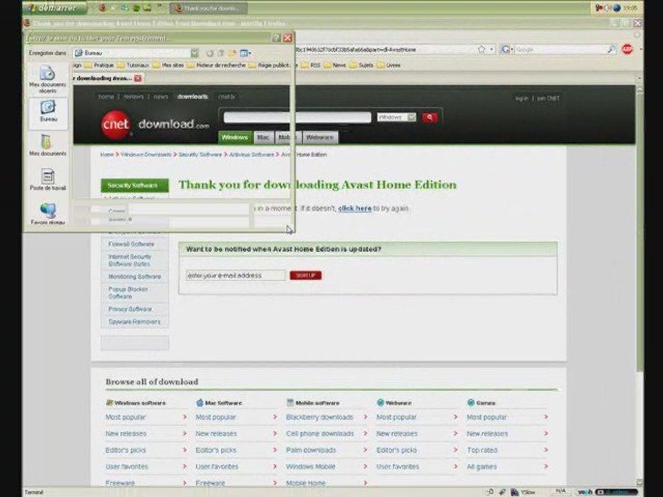
Task: Open Favoris réseau in the save dialog
Action: tap(48, 213)
